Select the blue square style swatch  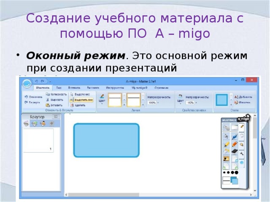tap(222, 100)
